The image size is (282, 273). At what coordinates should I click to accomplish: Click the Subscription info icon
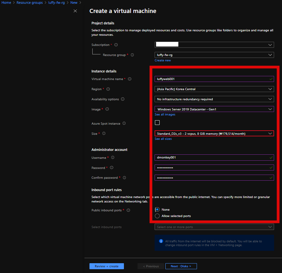(116, 45)
